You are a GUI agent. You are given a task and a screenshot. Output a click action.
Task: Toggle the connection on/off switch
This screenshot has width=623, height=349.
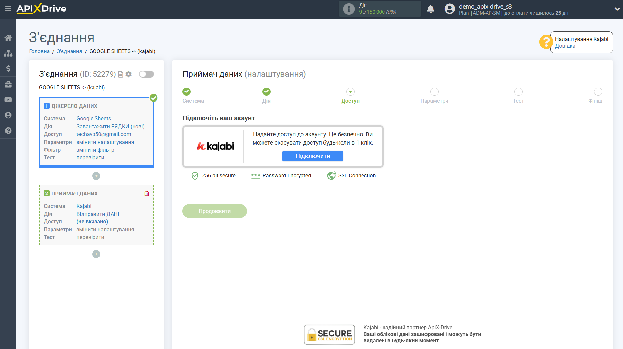tap(146, 74)
